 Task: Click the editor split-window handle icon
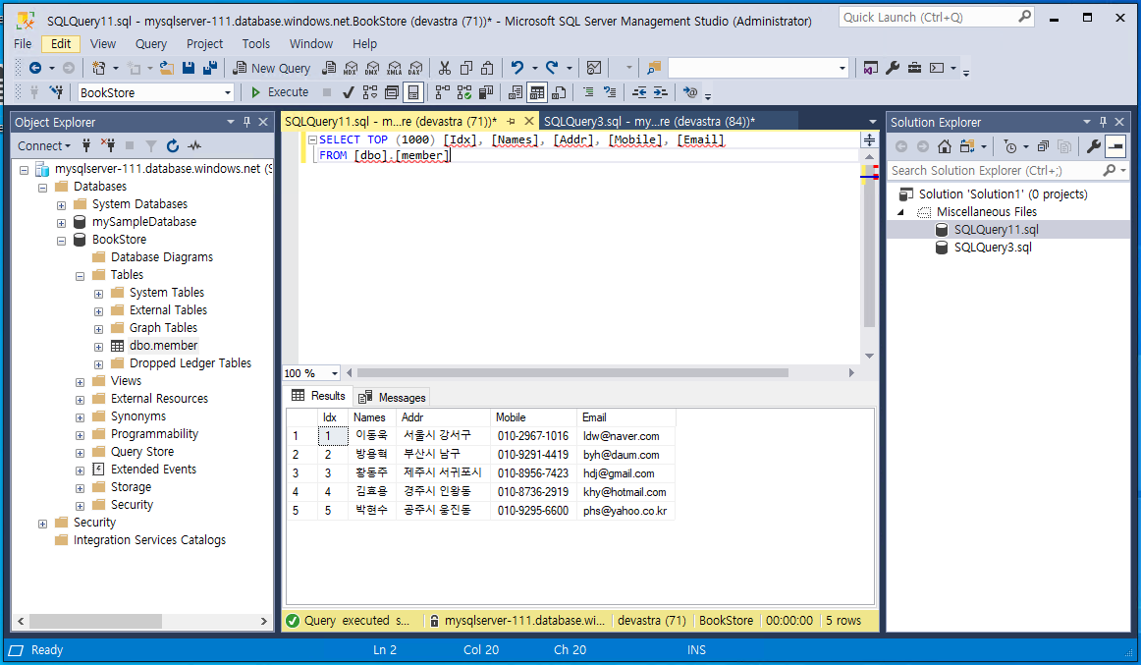tap(869, 139)
